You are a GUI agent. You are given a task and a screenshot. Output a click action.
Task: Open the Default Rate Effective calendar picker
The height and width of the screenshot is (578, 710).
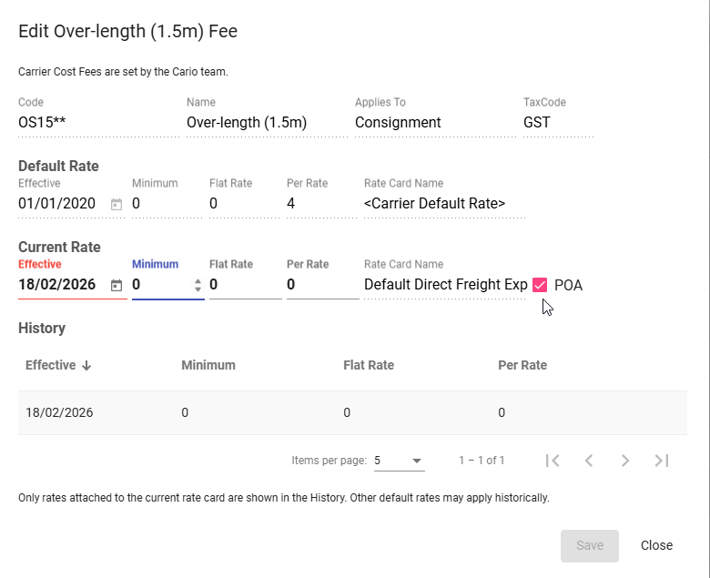[x=117, y=204]
